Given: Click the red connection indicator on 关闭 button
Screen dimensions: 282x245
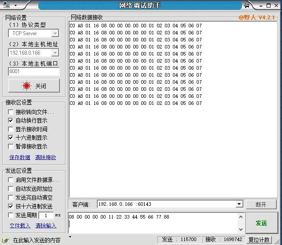Looking at the screenshot, I should (x=27, y=86).
